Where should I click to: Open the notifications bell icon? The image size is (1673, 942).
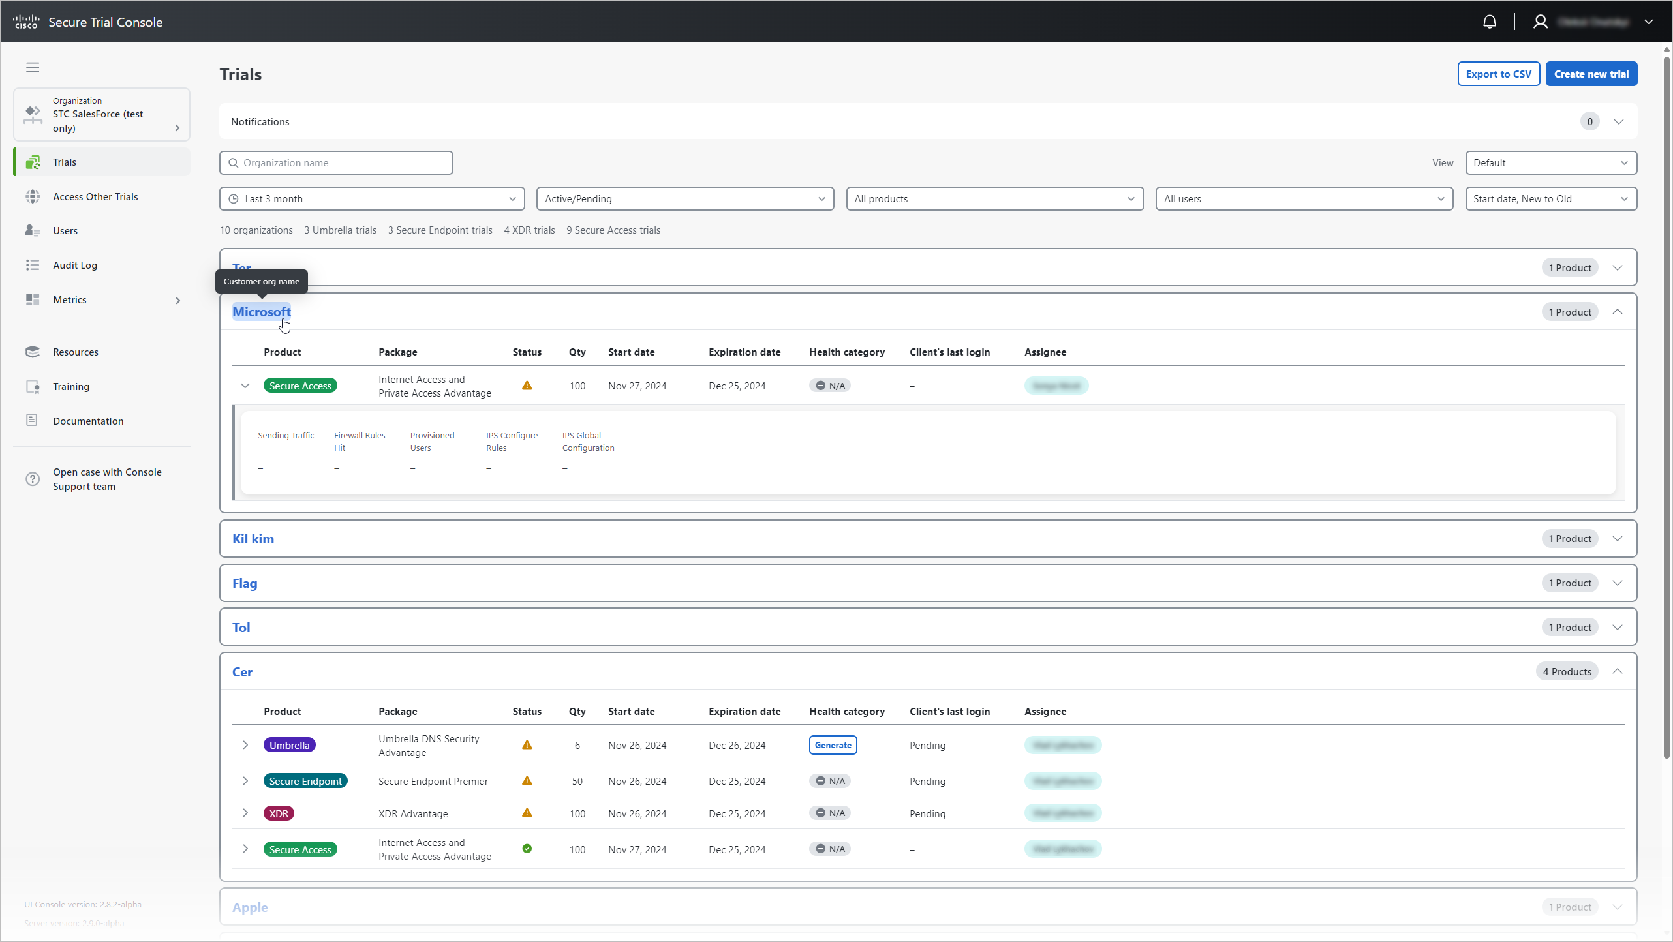1490,22
